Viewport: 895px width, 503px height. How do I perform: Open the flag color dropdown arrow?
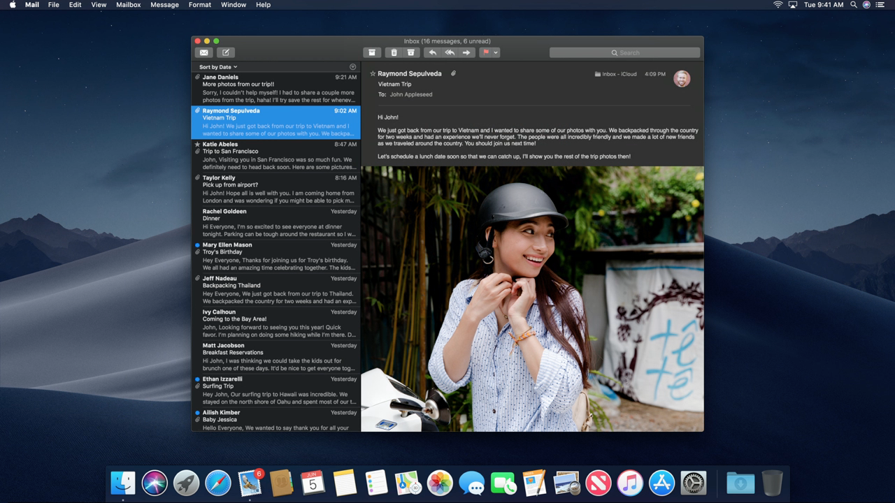pyautogui.click(x=496, y=52)
